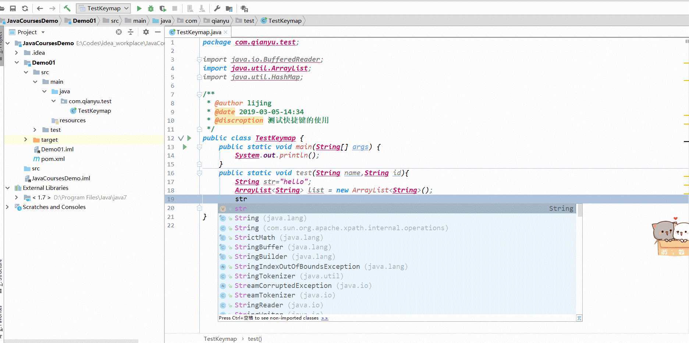Open Project panel gear options
The width and height of the screenshot is (689, 343).
coord(146,32)
